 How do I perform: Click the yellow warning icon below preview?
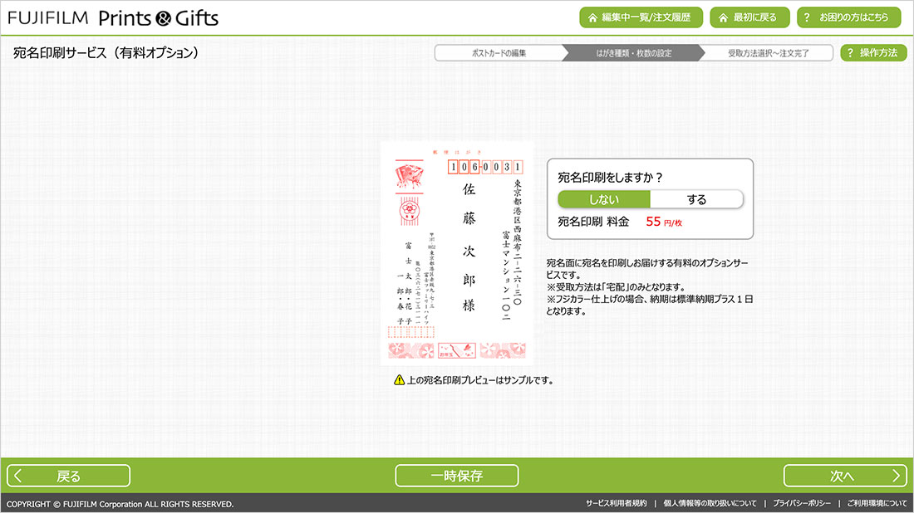(x=399, y=380)
